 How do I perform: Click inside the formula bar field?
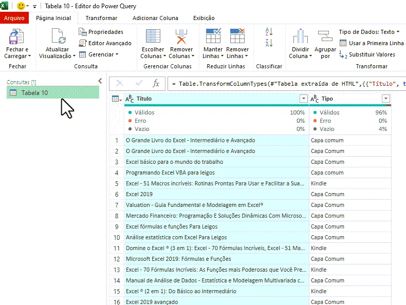(x=287, y=84)
